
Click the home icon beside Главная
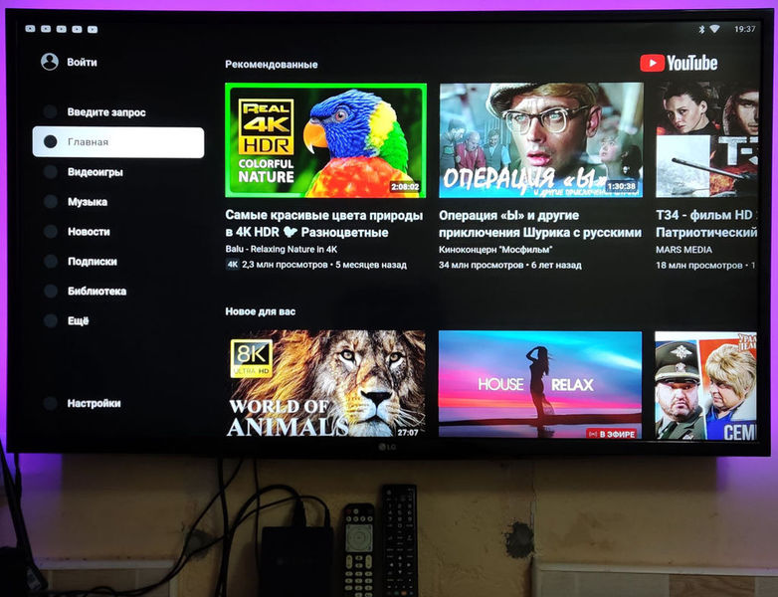(50, 142)
